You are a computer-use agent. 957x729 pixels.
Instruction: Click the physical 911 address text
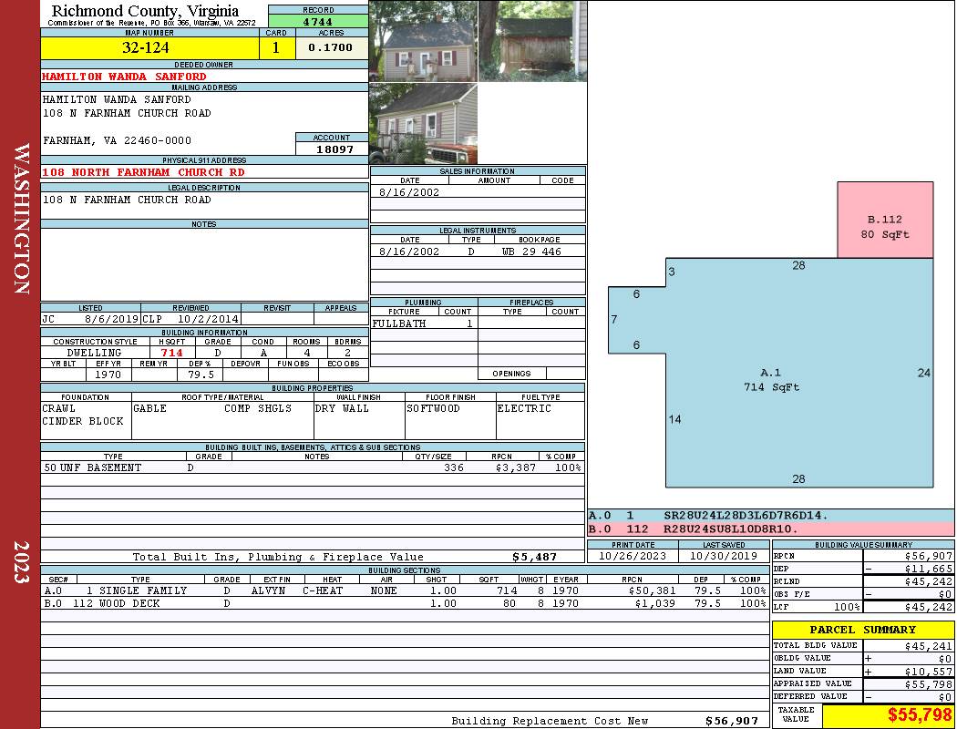pos(143,172)
